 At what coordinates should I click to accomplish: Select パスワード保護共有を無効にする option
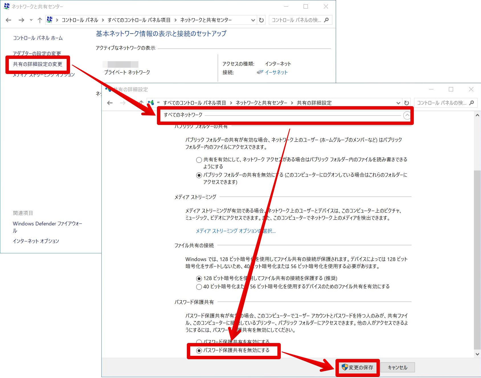tap(199, 350)
